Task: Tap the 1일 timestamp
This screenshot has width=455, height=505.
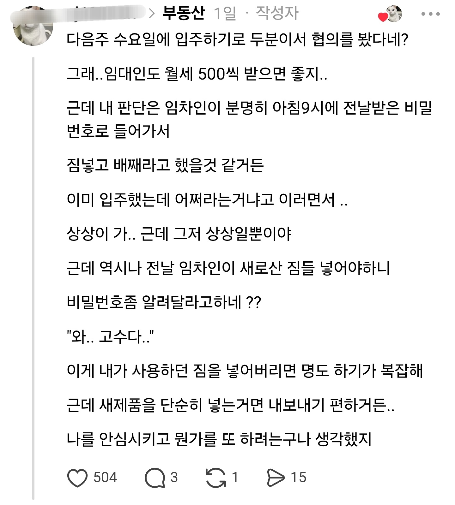Action: click(x=225, y=14)
